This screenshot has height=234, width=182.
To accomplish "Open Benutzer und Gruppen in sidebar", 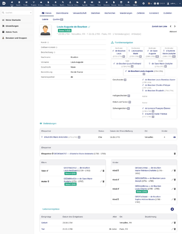I will 16,38.
